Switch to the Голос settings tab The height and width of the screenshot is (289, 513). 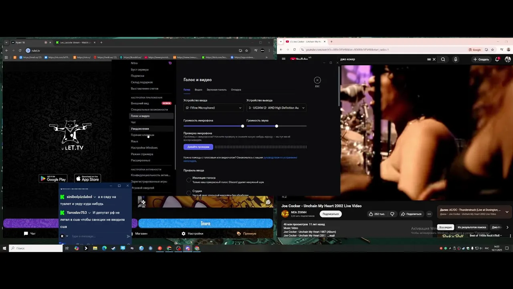tap(187, 90)
